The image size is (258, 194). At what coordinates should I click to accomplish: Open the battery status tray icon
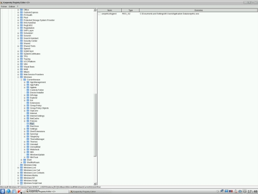[235, 191]
